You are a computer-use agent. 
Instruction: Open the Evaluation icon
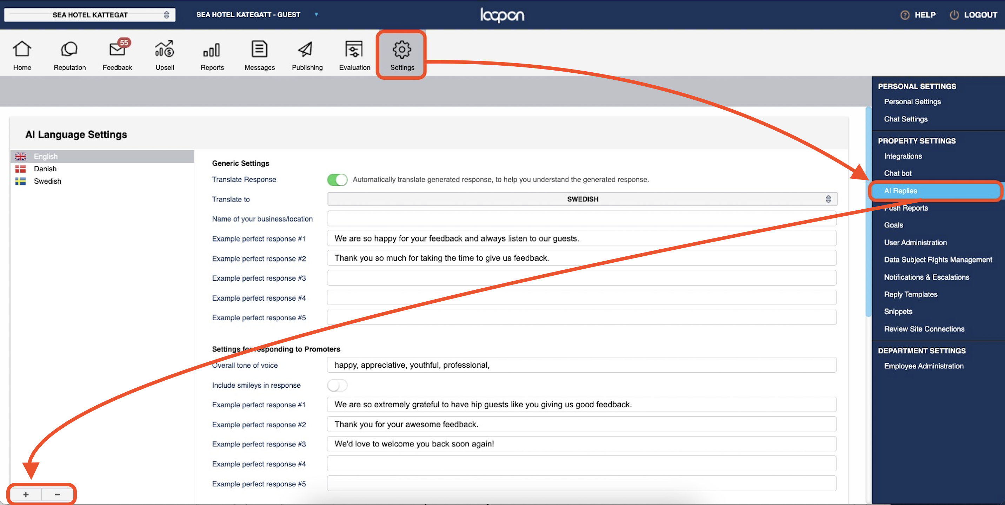click(x=354, y=50)
